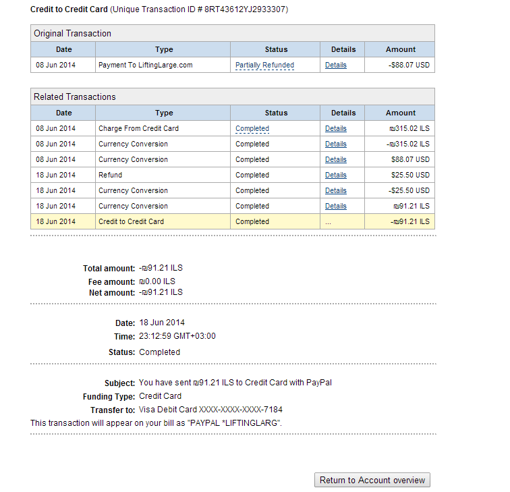Screen dimensions: 510x492
Task: Select the highlighted Credit to Credit Card row
Action: click(233, 221)
